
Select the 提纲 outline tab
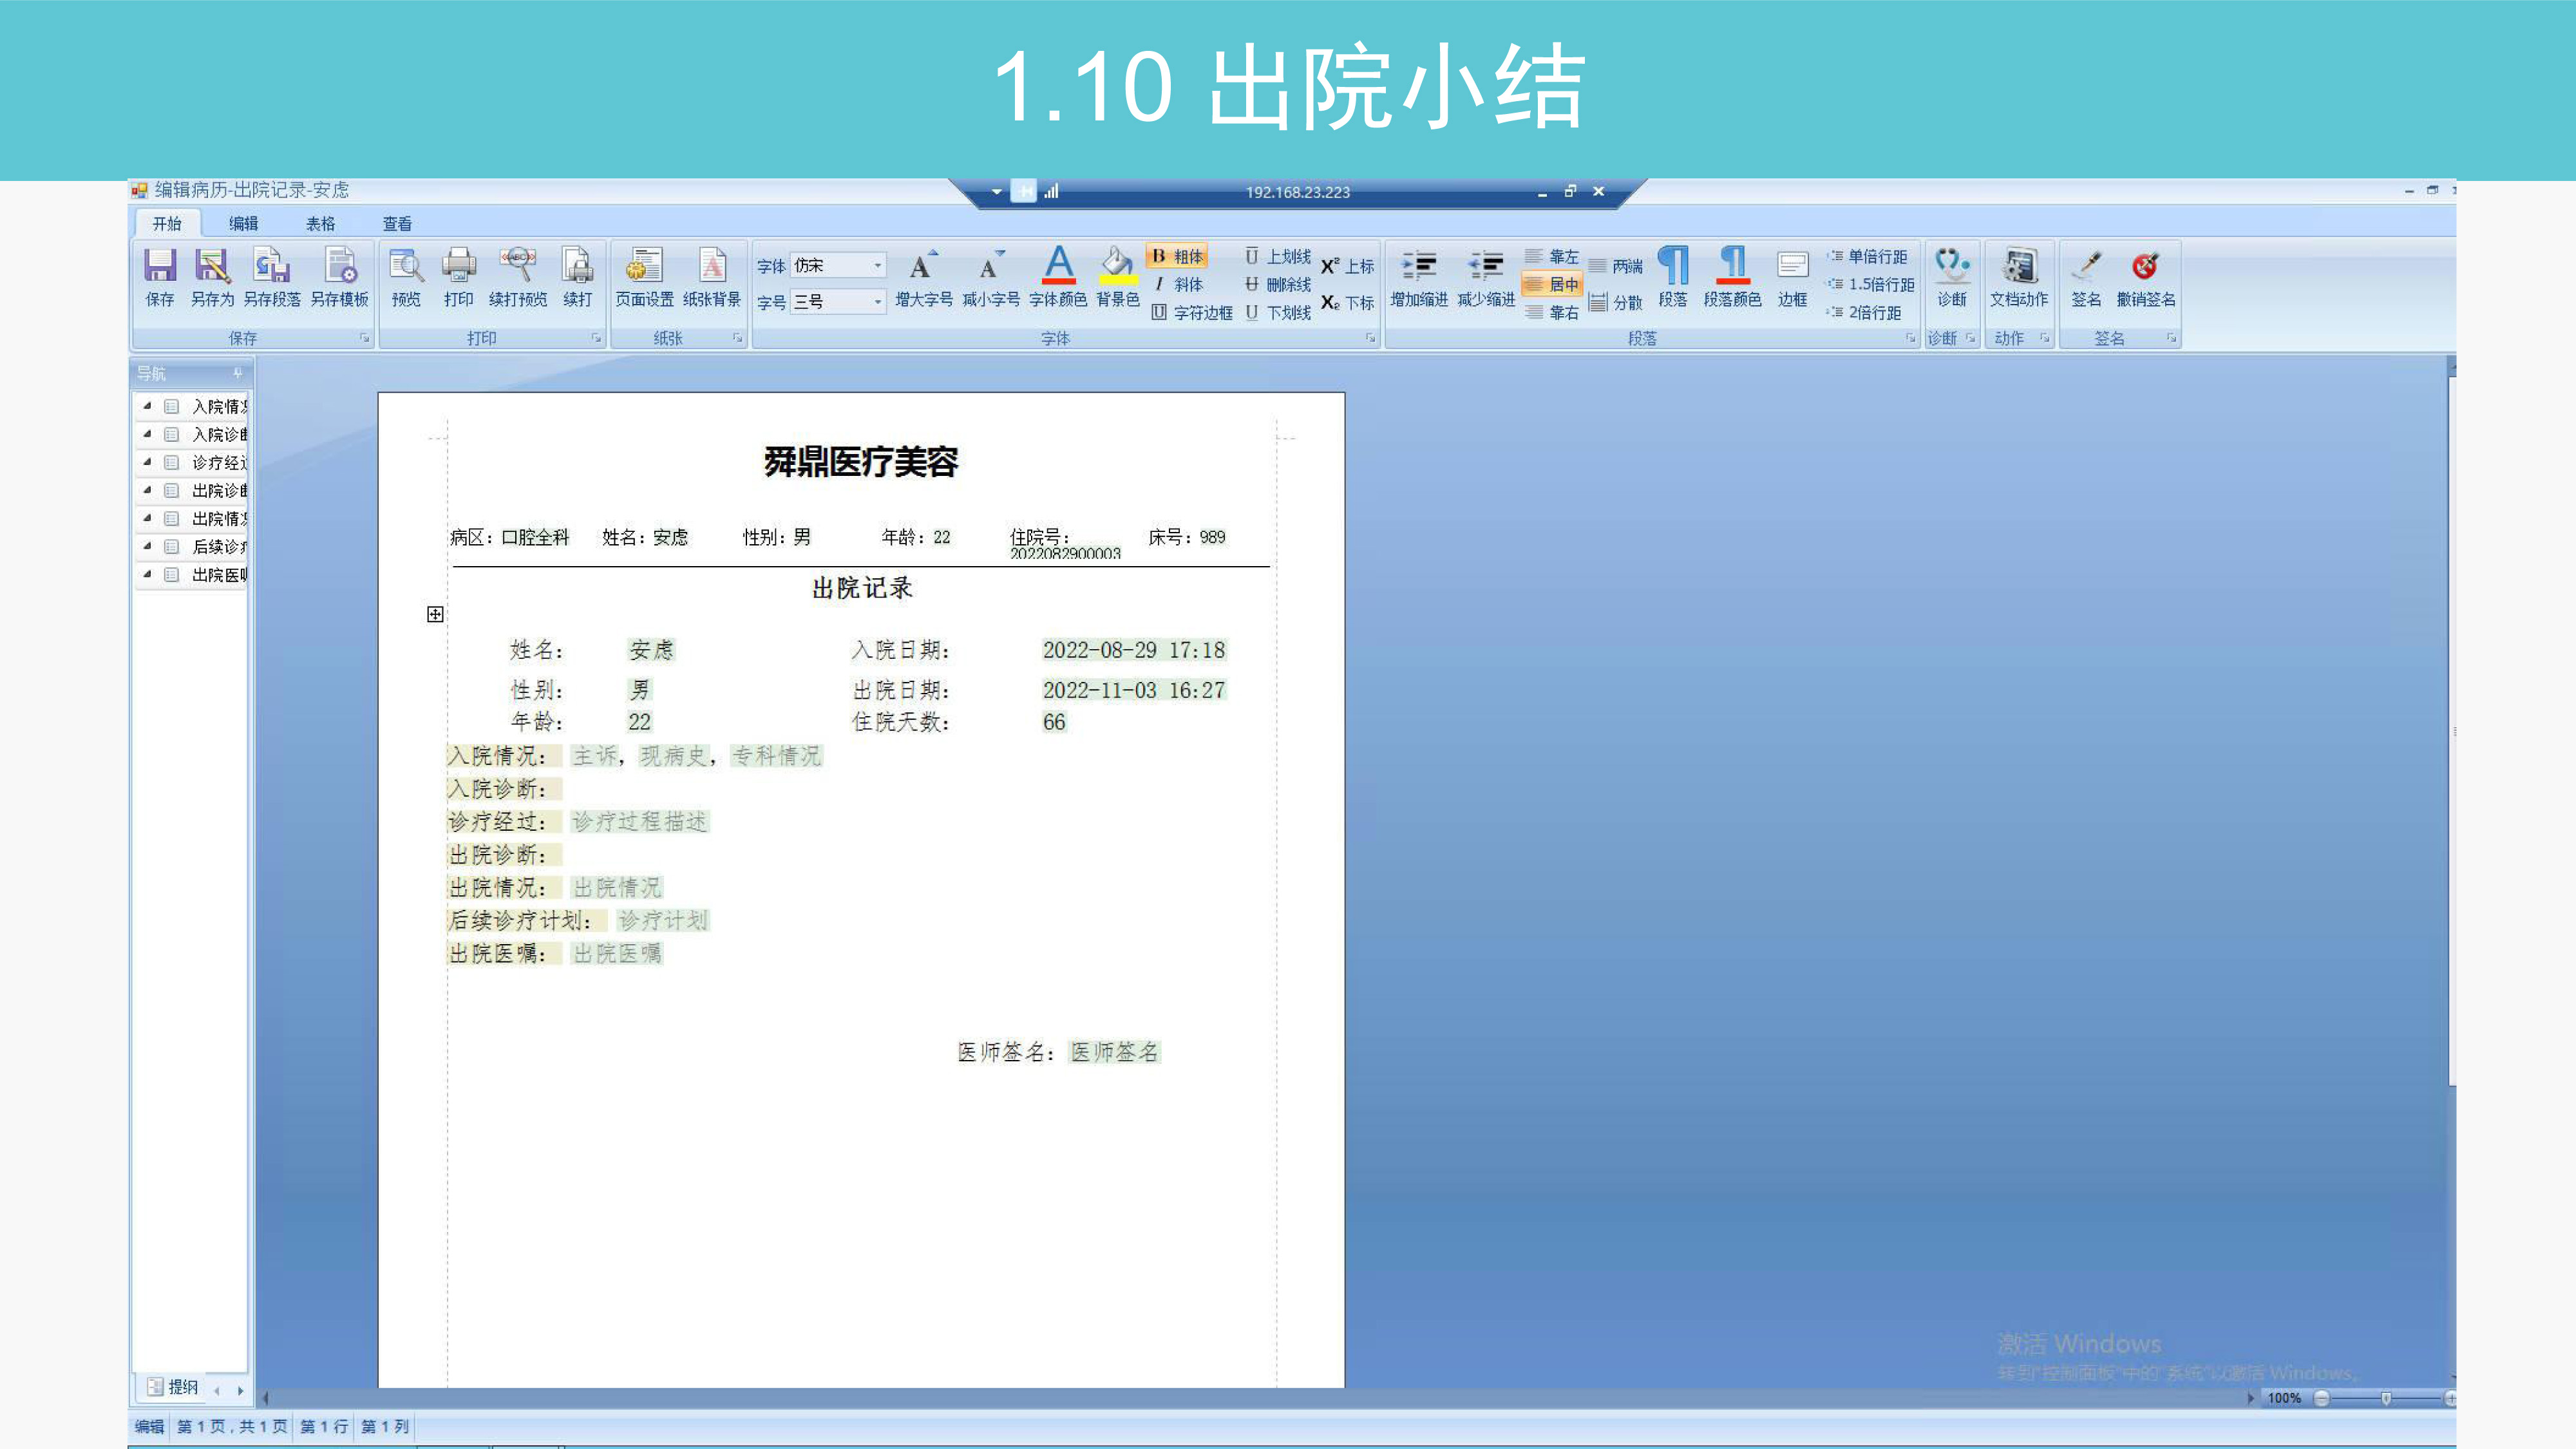point(172,1387)
